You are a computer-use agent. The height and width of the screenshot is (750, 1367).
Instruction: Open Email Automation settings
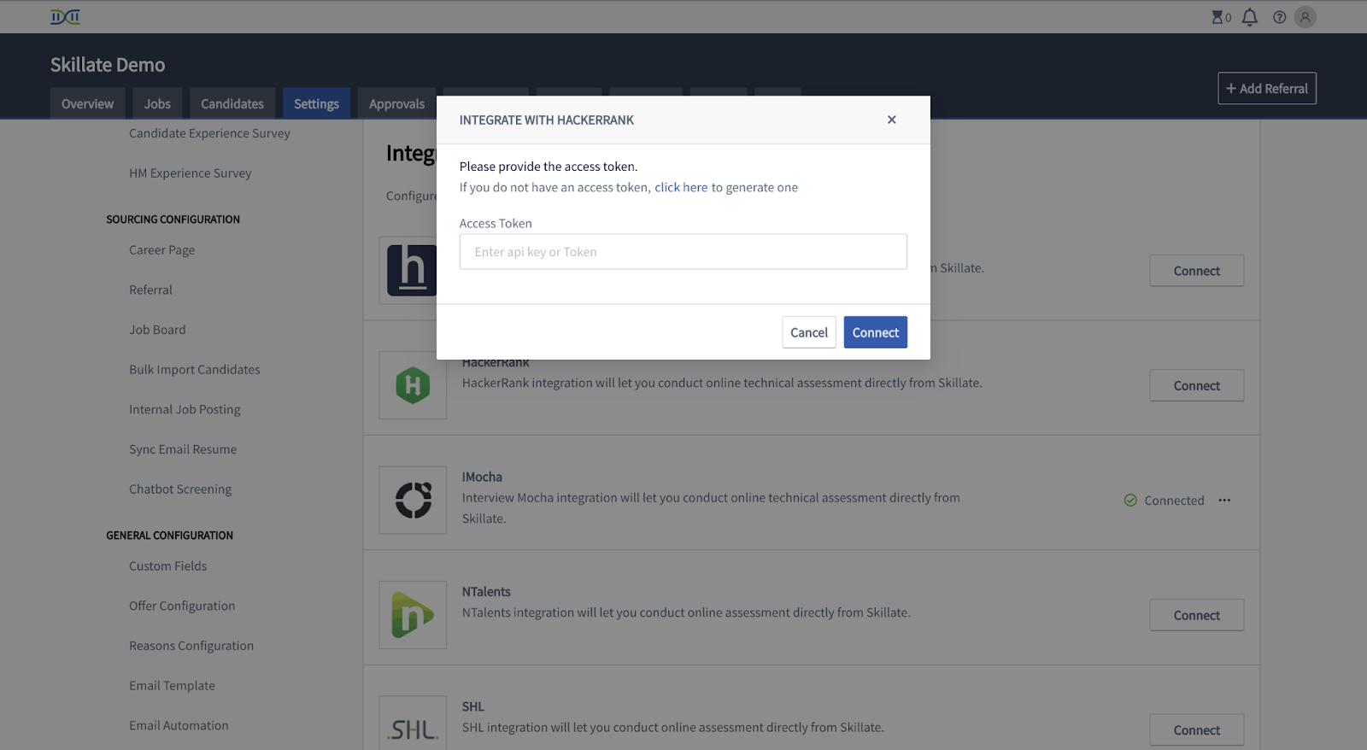[x=179, y=726]
